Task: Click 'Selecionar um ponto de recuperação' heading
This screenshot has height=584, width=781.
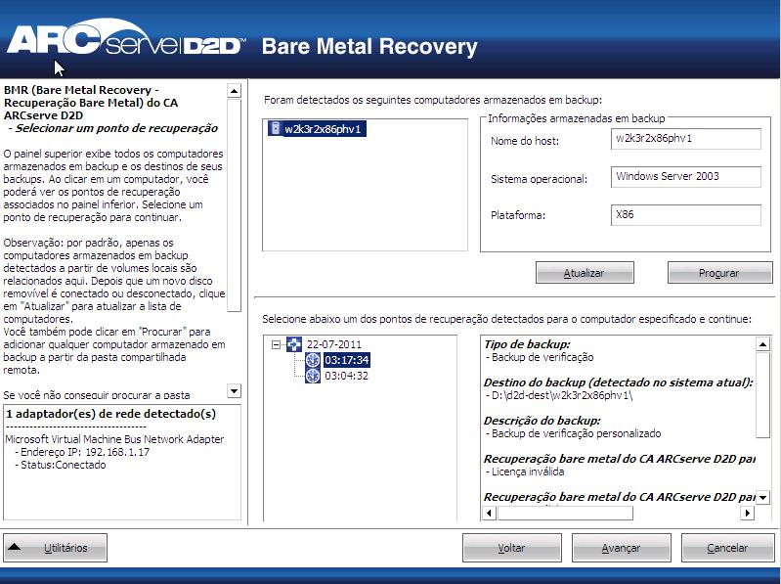Action: 116,128
